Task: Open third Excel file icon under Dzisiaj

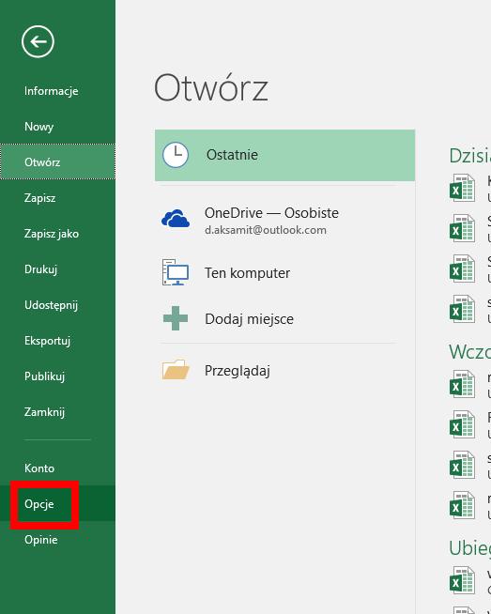Action: 463,269
